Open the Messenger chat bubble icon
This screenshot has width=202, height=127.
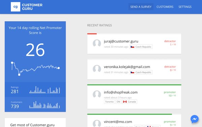coord(195,119)
